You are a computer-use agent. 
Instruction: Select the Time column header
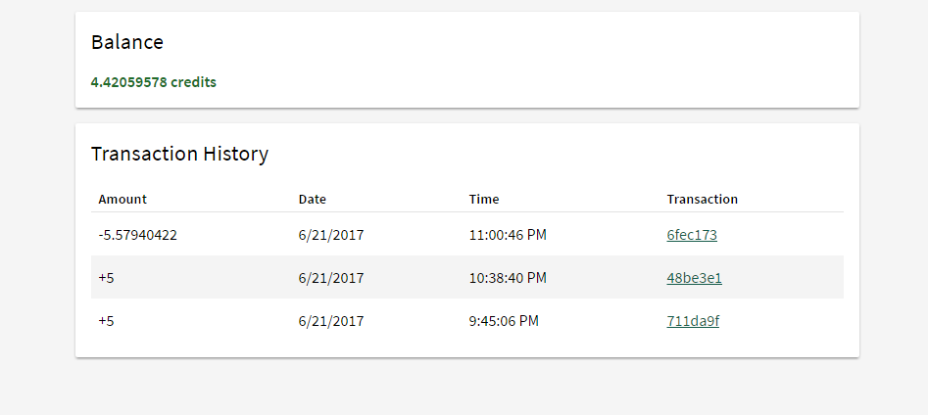tap(484, 199)
